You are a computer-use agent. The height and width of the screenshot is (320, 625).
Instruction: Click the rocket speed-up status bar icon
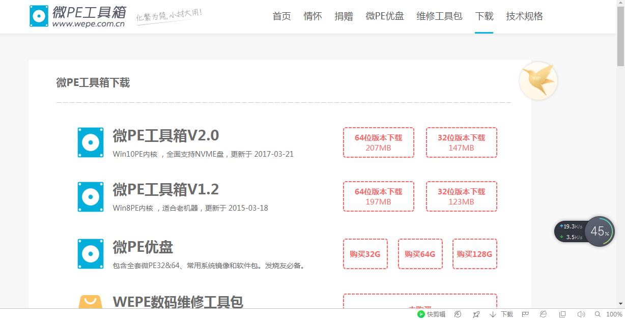click(x=476, y=314)
